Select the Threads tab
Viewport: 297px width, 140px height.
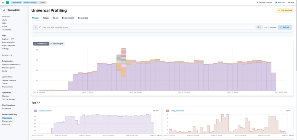point(36,18)
